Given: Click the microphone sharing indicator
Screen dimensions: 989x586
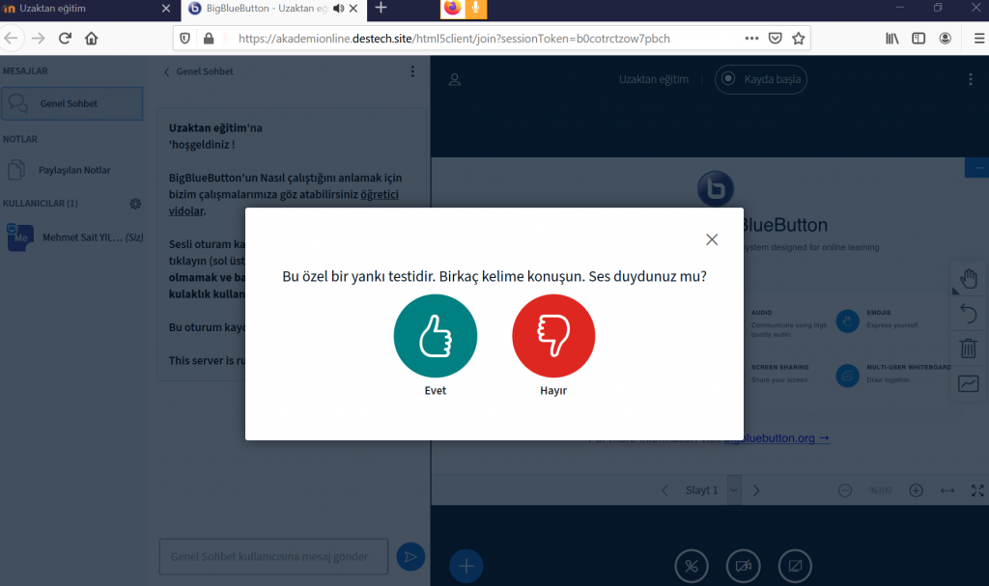Looking at the screenshot, I should click(475, 8).
